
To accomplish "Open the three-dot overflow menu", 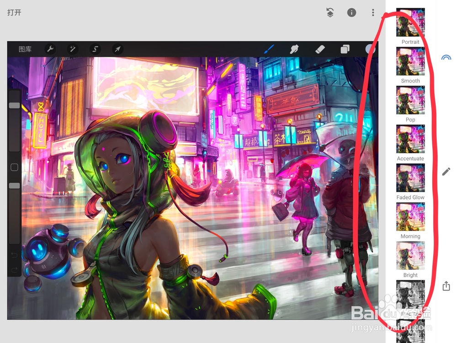I will [x=373, y=12].
